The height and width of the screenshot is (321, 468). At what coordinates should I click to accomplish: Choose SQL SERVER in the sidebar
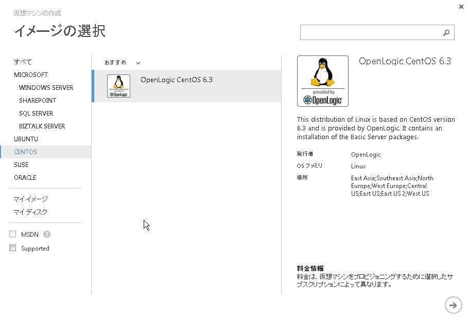point(36,113)
